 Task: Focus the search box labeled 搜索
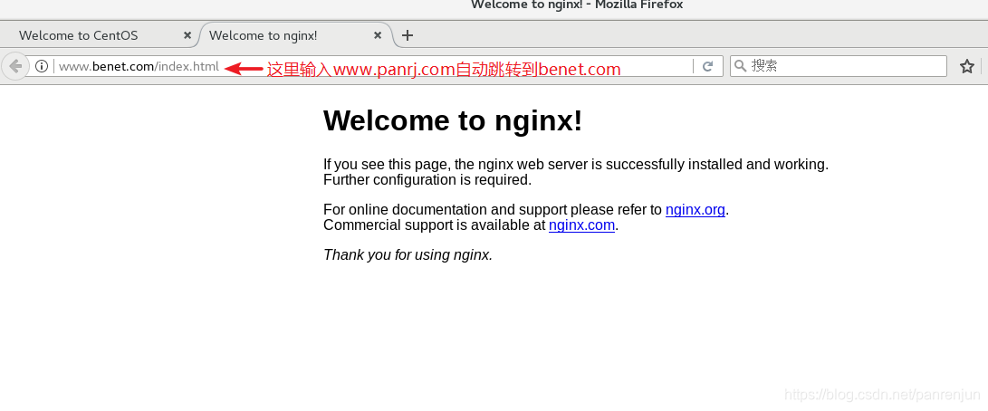[838, 66]
